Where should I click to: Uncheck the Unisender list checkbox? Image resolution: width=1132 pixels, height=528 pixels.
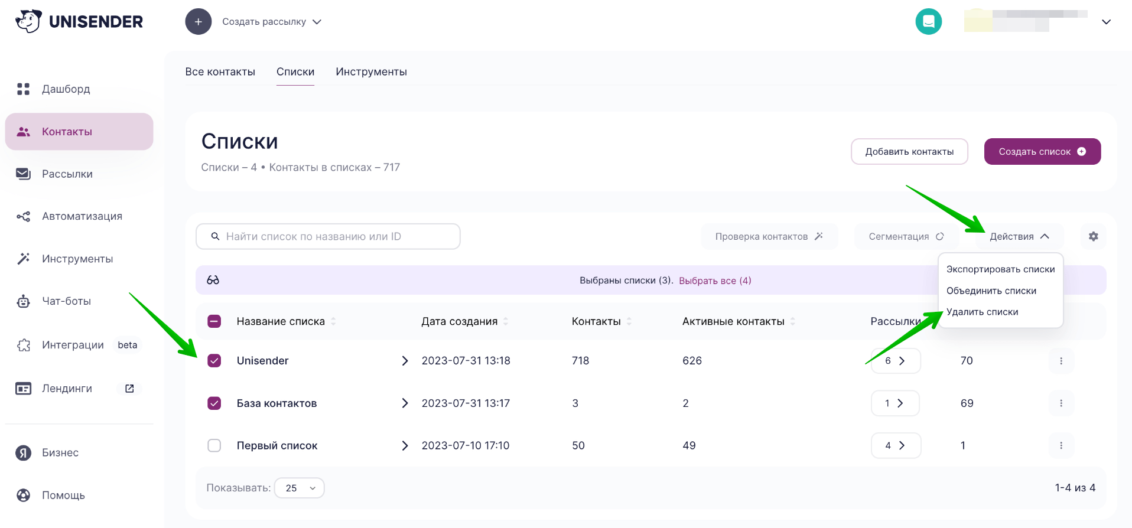tap(214, 361)
